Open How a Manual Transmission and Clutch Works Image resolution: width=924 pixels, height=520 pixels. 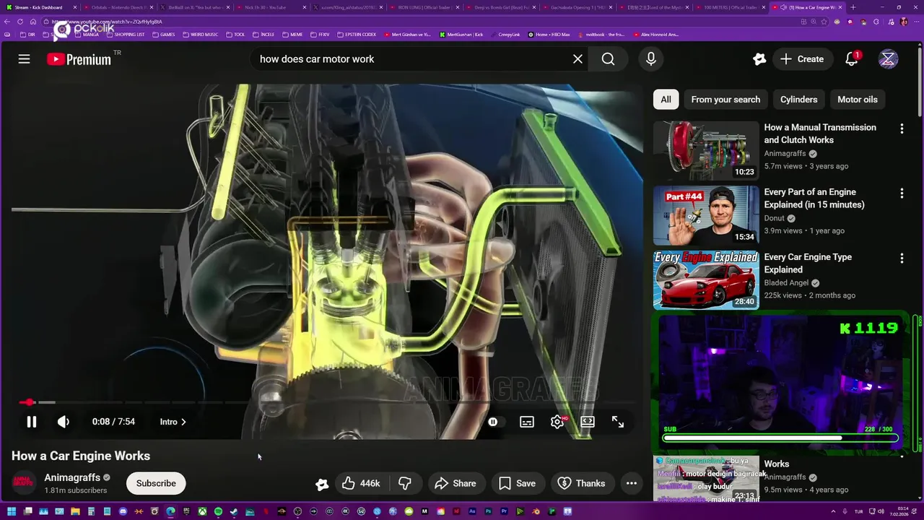(x=820, y=134)
